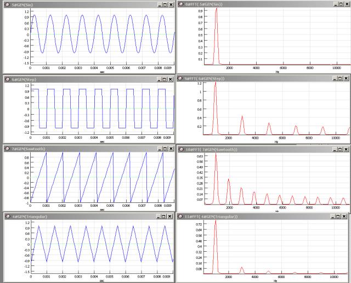Image resolution: width=351 pixels, height=283 pixels.
Task: Click the 11#FFT(4#GEN(Triangular)) window title icon
Action: [180, 216]
